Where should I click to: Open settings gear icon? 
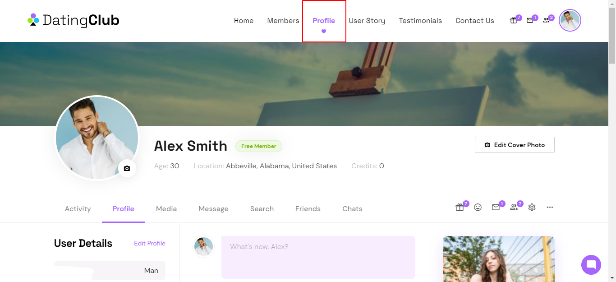(x=532, y=207)
